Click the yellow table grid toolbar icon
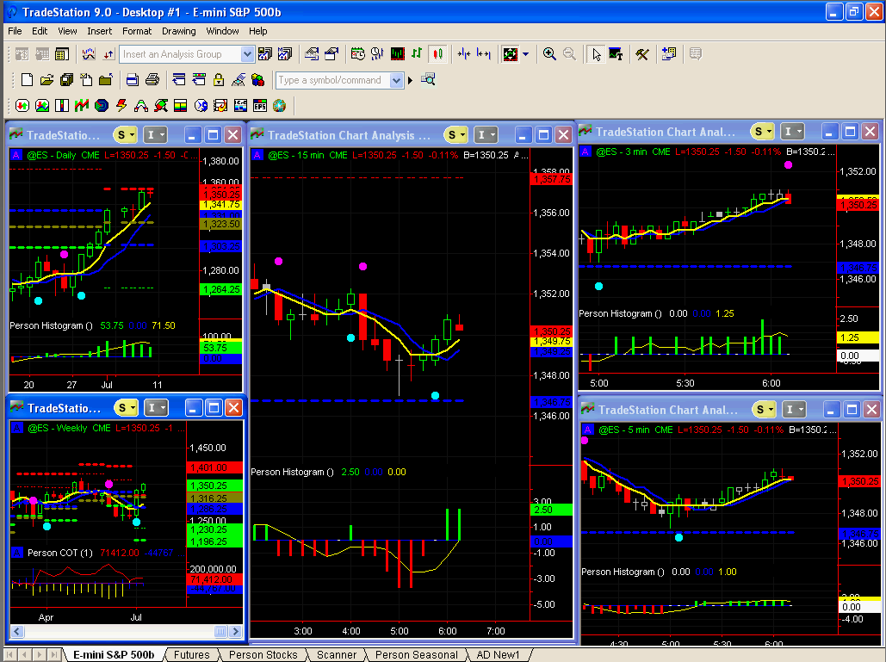The width and height of the screenshot is (886, 662). [62, 54]
